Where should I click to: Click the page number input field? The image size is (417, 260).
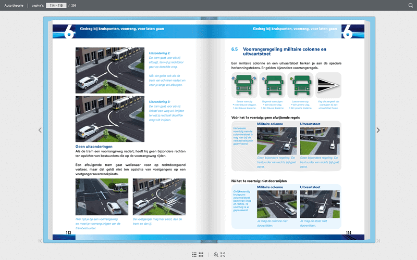pos(56,5)
